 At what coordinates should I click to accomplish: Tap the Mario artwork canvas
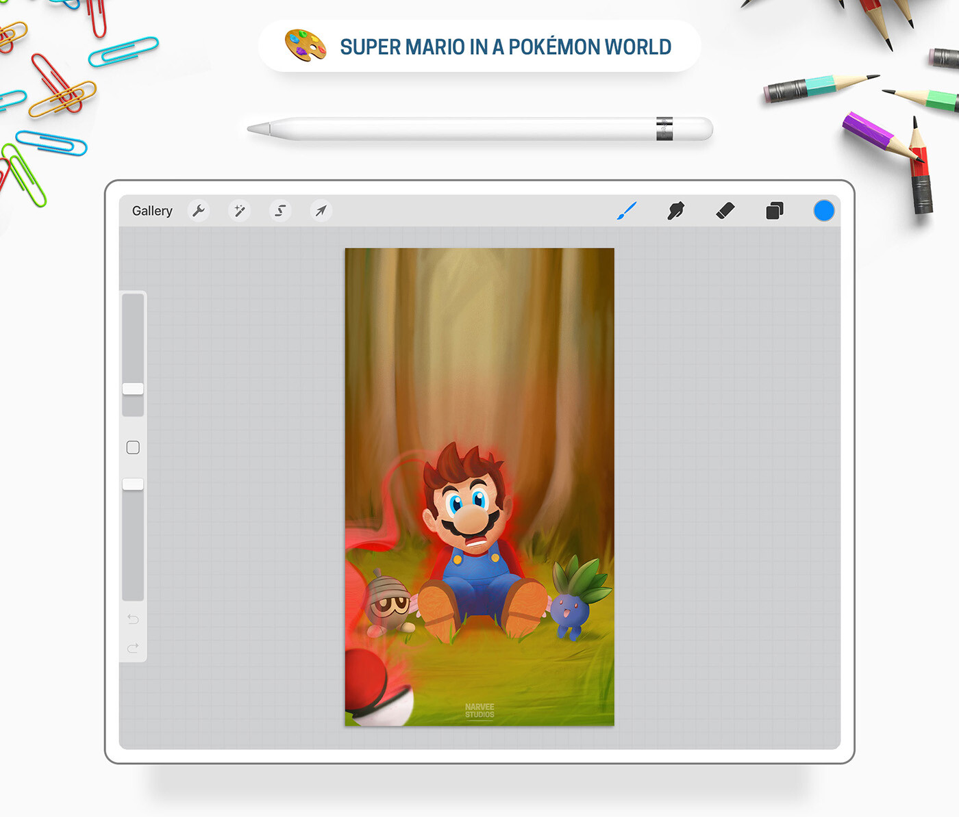point(480,487)
